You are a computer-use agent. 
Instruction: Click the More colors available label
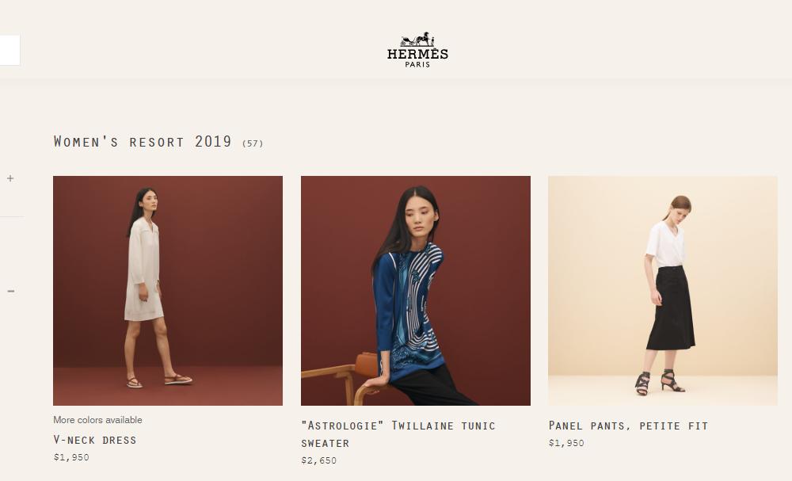(97, 420)
